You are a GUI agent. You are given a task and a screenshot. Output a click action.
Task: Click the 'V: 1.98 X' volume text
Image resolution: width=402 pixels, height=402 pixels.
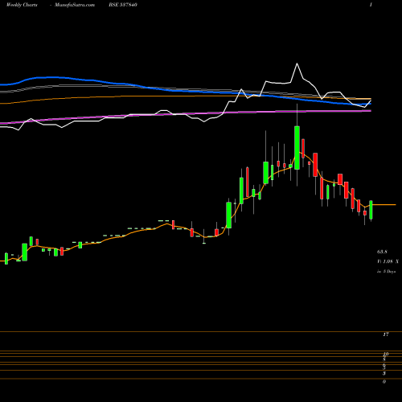[x=388, y=261]
